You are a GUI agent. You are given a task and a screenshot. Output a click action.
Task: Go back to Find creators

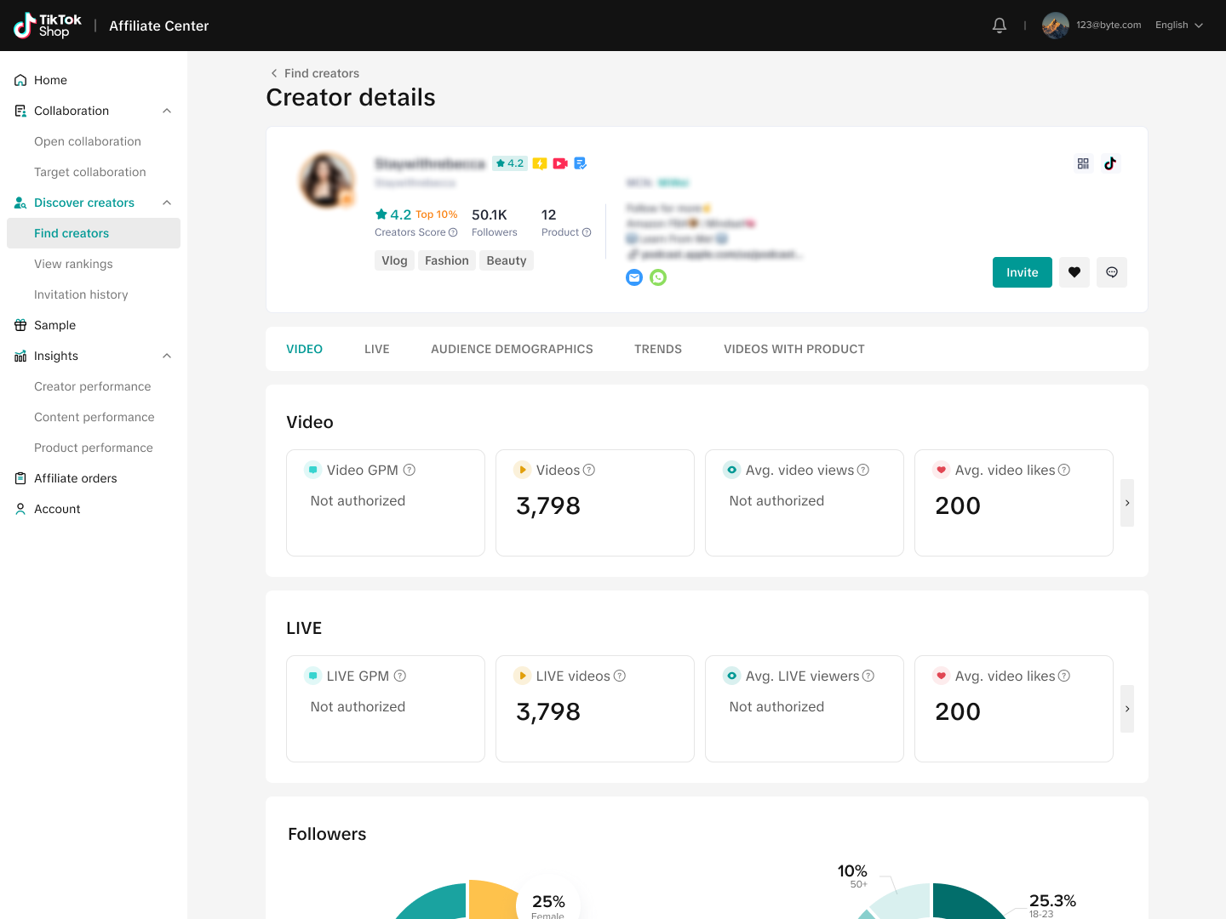pos(314,73)
